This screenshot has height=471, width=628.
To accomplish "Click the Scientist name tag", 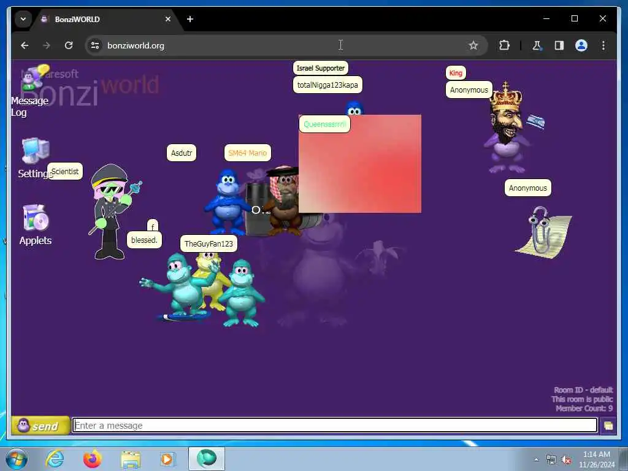I will tap(65, 172).
